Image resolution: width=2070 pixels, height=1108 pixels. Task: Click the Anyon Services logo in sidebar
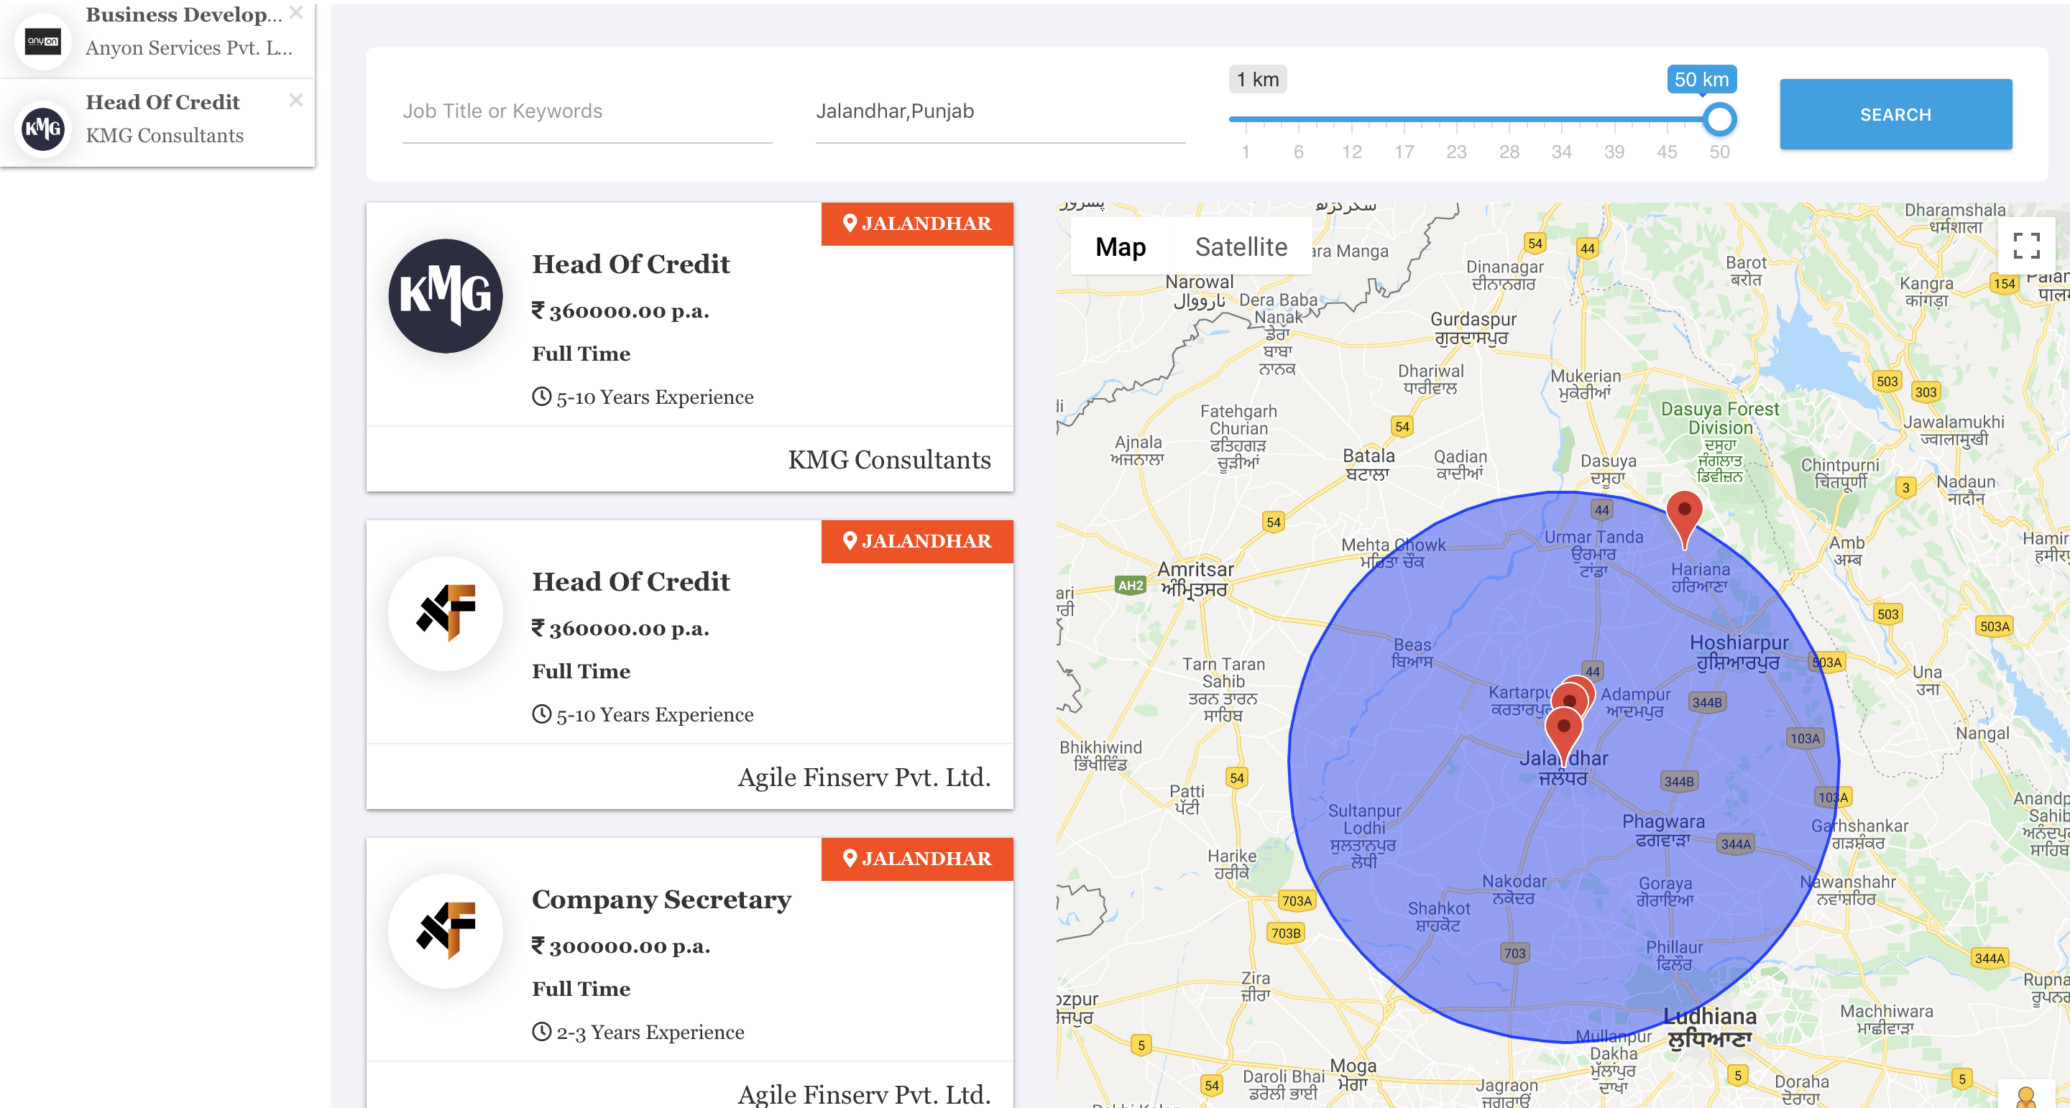[42, 40]
